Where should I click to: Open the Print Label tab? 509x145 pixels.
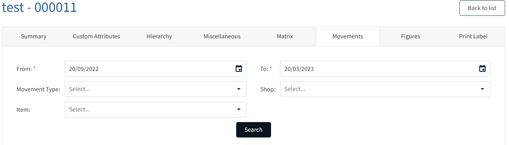[x=473, y=37]
